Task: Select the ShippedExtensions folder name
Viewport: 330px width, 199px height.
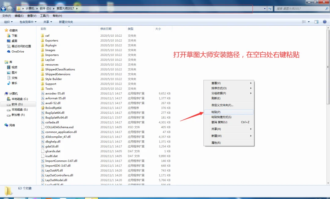Action: click(58, 74)
